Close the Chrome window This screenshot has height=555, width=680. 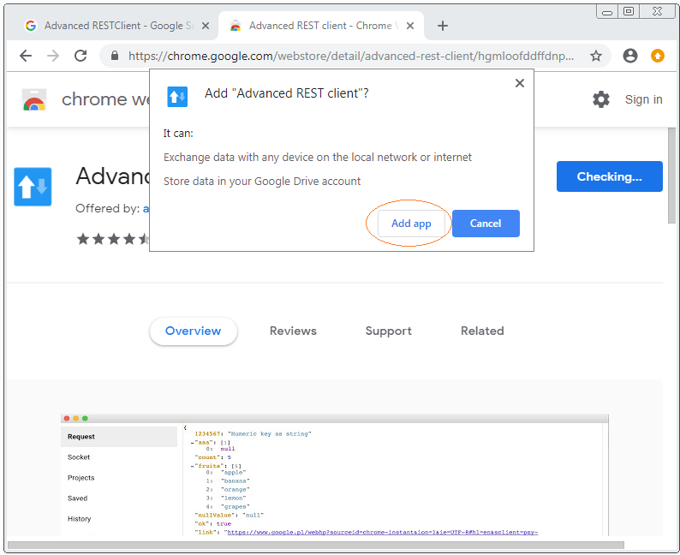pos(658,12)
